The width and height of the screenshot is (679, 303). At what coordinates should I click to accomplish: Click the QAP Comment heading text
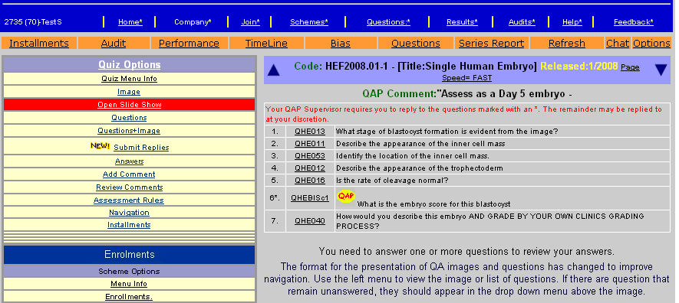[399, 94]
